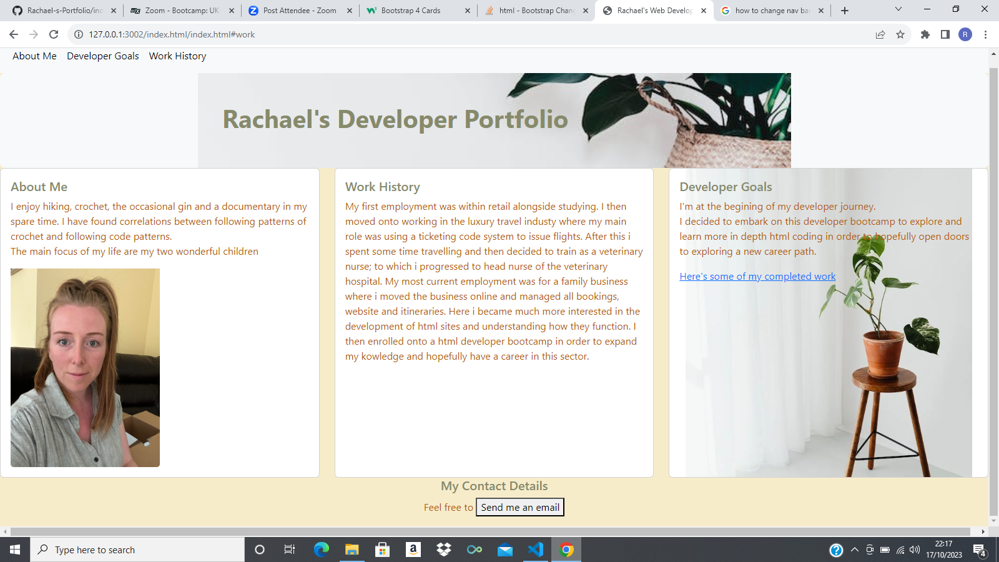
Task: Open the completed work hyperlink
Action: coord(757,276)
